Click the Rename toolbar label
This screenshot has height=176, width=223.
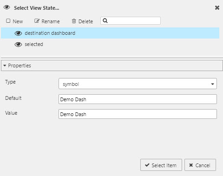[51, 21]
